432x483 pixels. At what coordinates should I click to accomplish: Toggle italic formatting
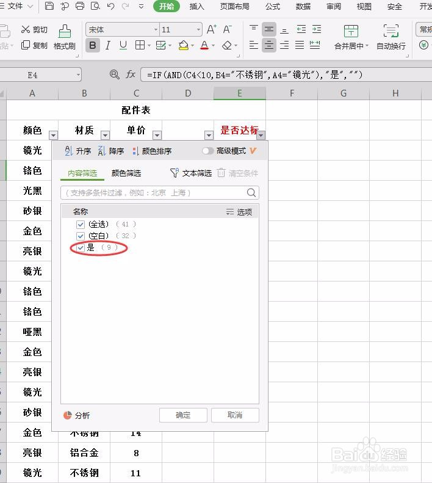[x=108, y=46]
